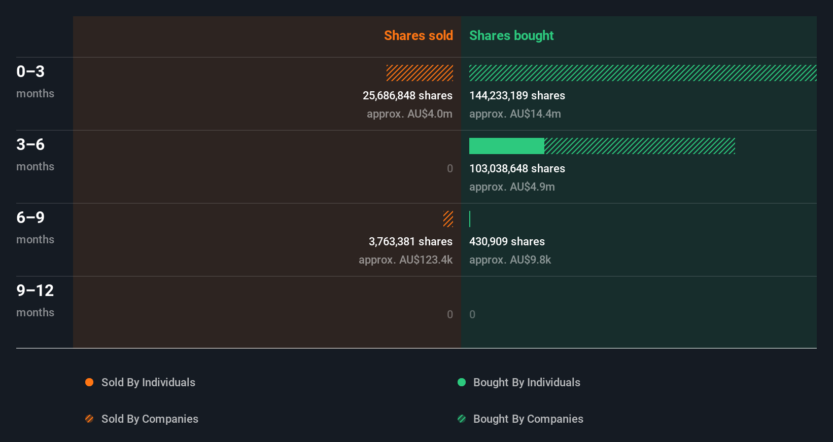The height and width of the screenshot is (442, 833).
Task: Click the striped Bought By Companies legend icon
Action: [x=462, y=419]
